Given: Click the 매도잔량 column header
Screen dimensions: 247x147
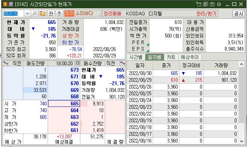Looking at the screenshot, I should pyautogui.click(x=36, y=63).
